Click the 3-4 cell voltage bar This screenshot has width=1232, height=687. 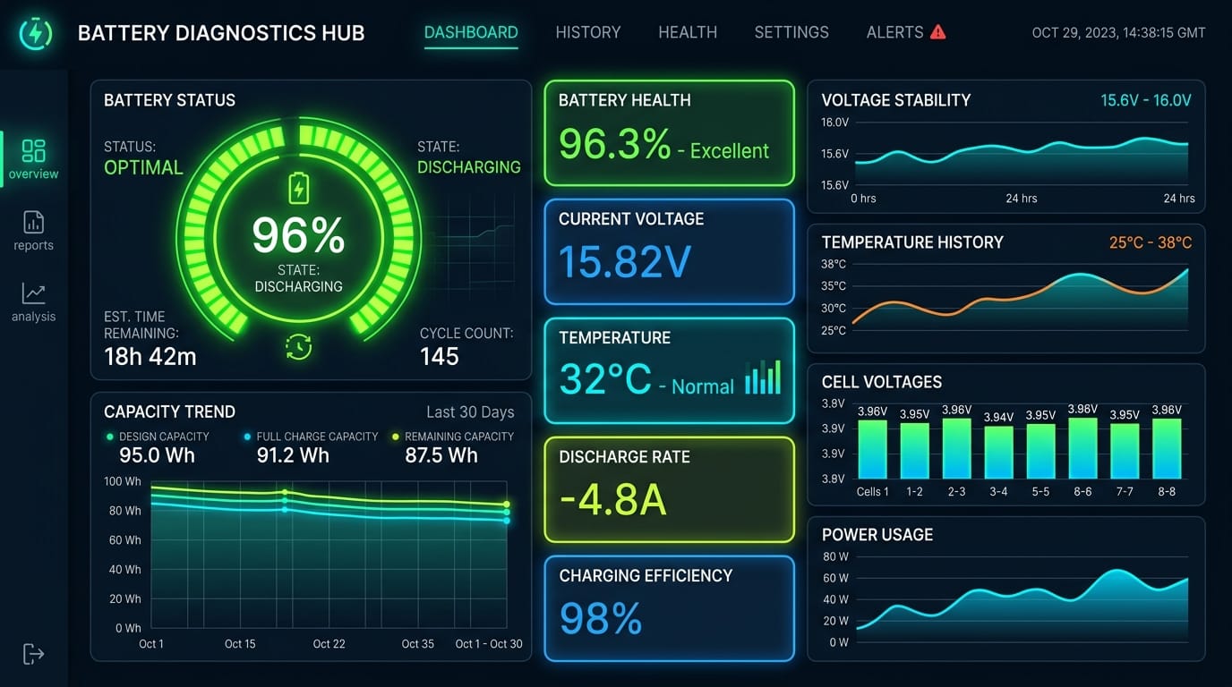point(998,452)
